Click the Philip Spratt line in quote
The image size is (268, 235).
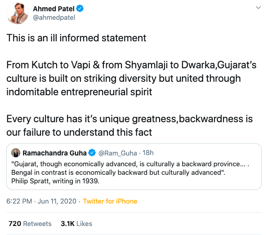(x=55, y=181)
